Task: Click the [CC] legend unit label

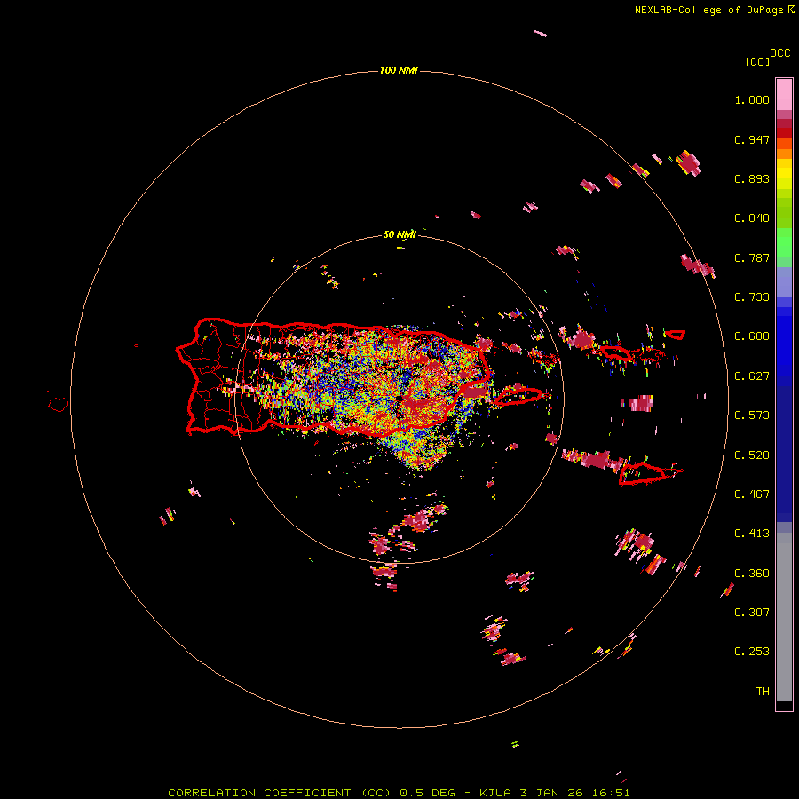Action: 757,61
